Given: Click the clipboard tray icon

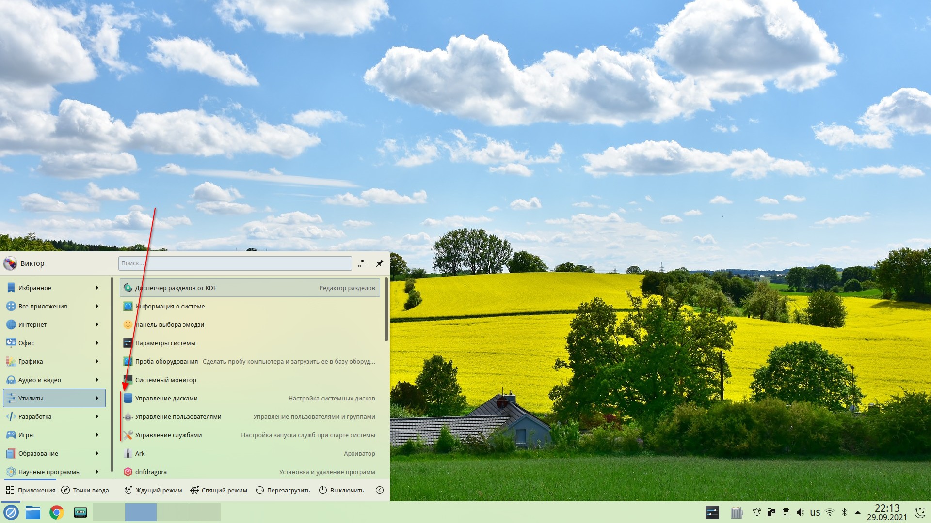Looking at the screenshot, I should [x=786, y=512].
